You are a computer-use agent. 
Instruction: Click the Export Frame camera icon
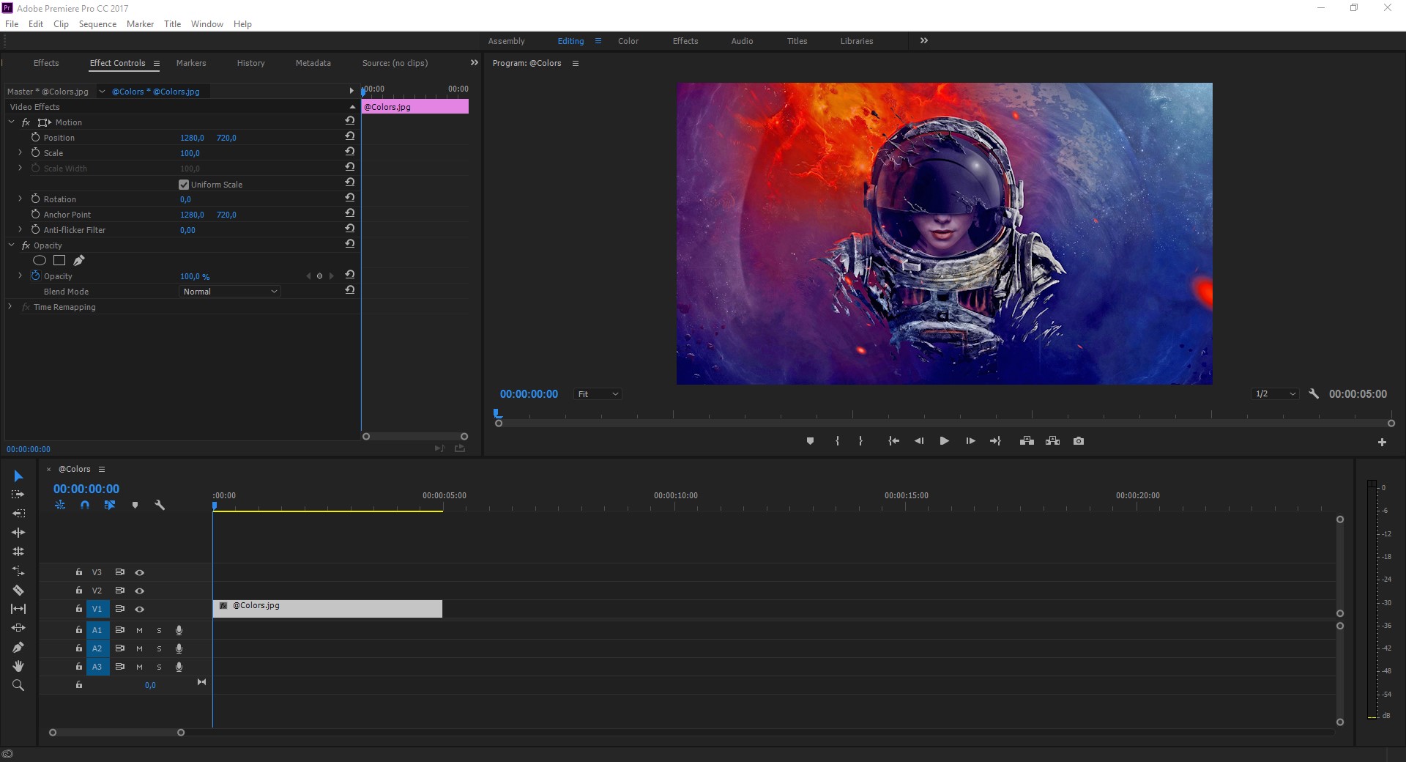click(1078, 440)
